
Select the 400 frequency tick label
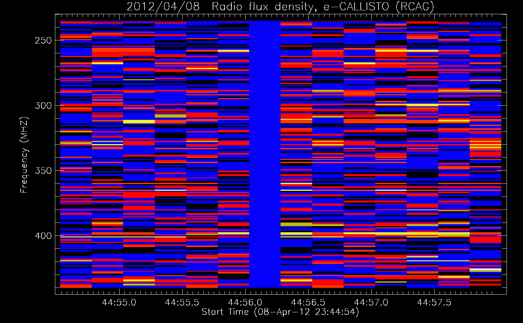point(43,236)
